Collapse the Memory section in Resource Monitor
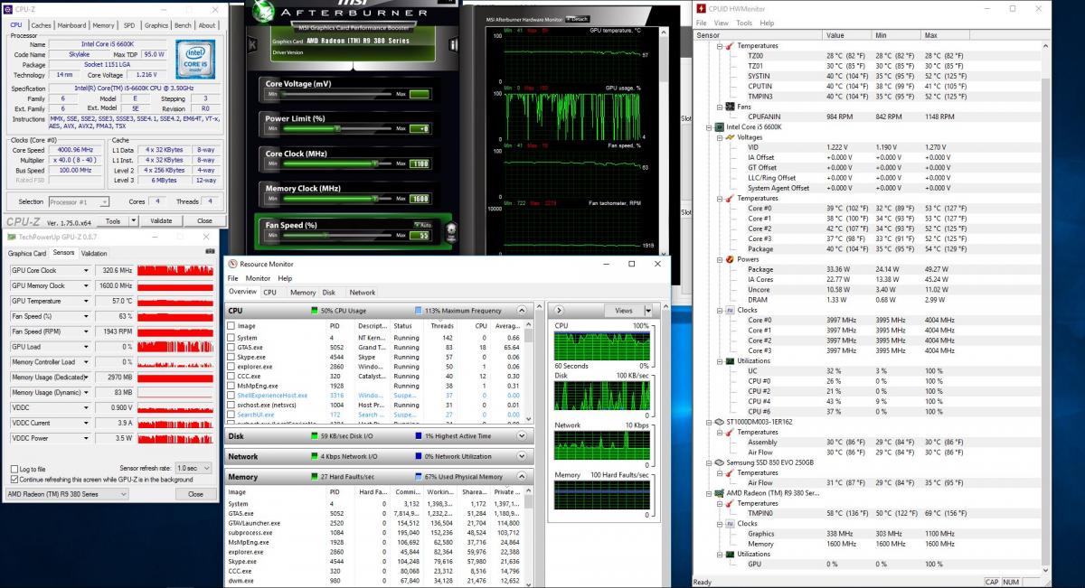Image resolution: width=1085 pixels, height=588 pixels. (x=522, y=477)
